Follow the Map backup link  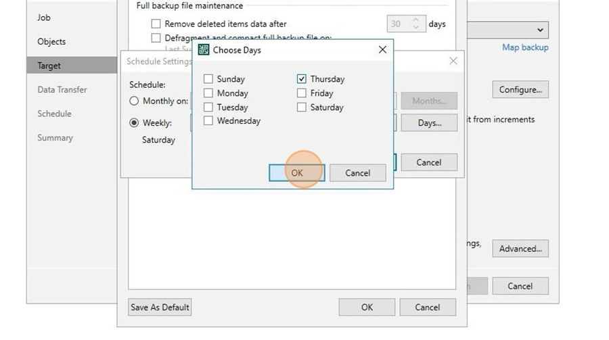point(525,47)
